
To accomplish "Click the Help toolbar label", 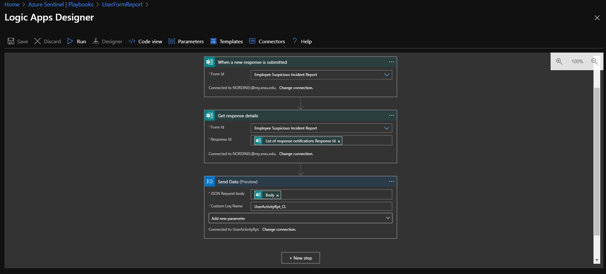I will 306,41.
